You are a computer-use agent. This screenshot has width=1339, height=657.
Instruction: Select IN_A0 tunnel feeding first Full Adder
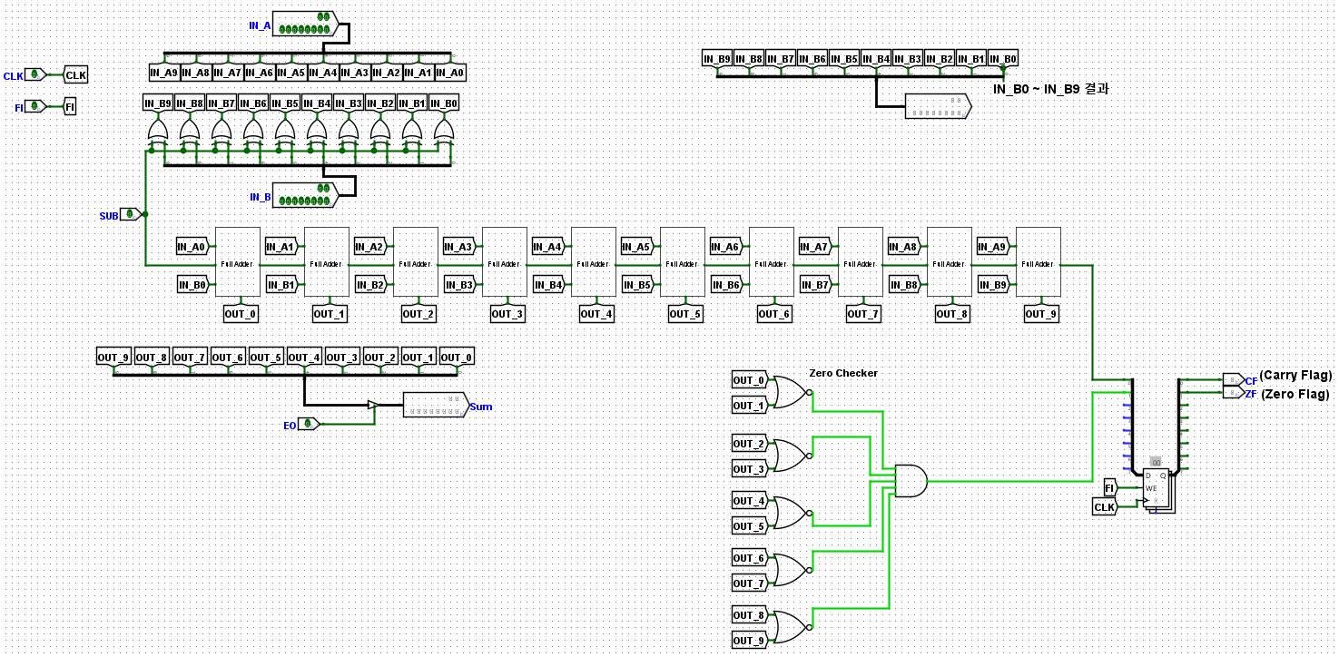click(x=192, y=246)
